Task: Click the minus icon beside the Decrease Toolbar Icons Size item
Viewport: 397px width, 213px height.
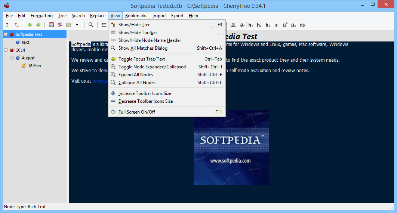Action: pos(113,101)
